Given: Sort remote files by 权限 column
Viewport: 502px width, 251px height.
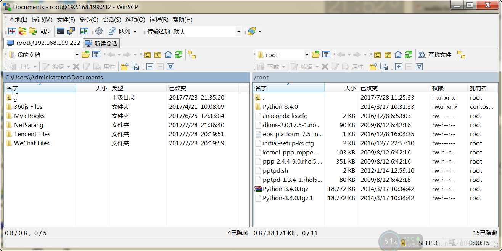Looking at the screenshot, I should click(x=448, y=88).
